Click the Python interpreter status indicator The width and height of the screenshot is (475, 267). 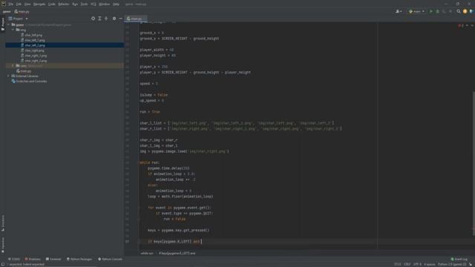pos(452,264)
